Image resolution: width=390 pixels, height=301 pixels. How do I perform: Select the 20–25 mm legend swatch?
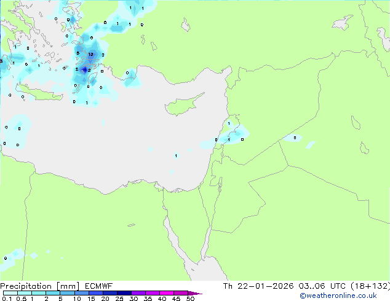109,293
